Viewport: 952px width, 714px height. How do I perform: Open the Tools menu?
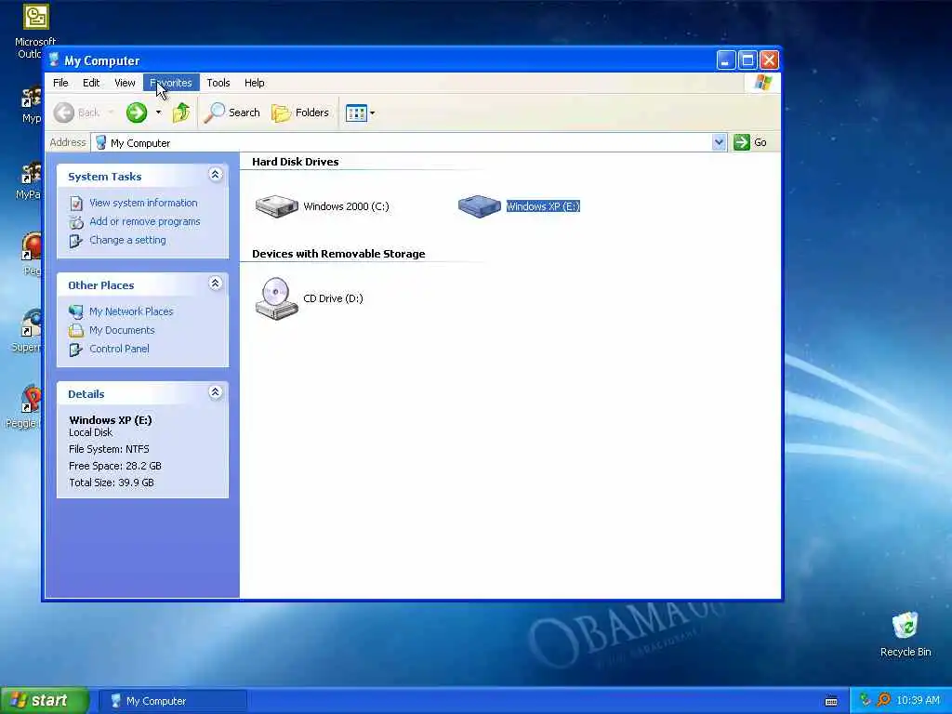(x=218, y=83)
